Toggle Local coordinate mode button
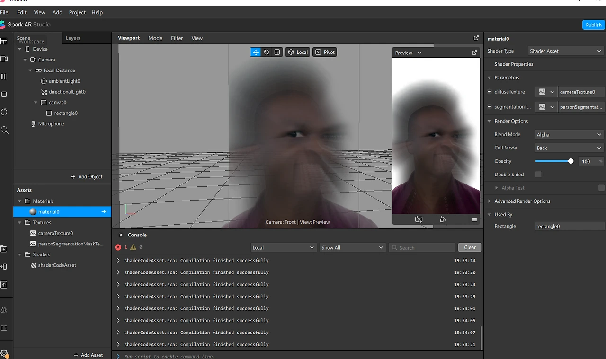Image resolution: width=606 pixels, height=359 pixels. click(298, 52)
